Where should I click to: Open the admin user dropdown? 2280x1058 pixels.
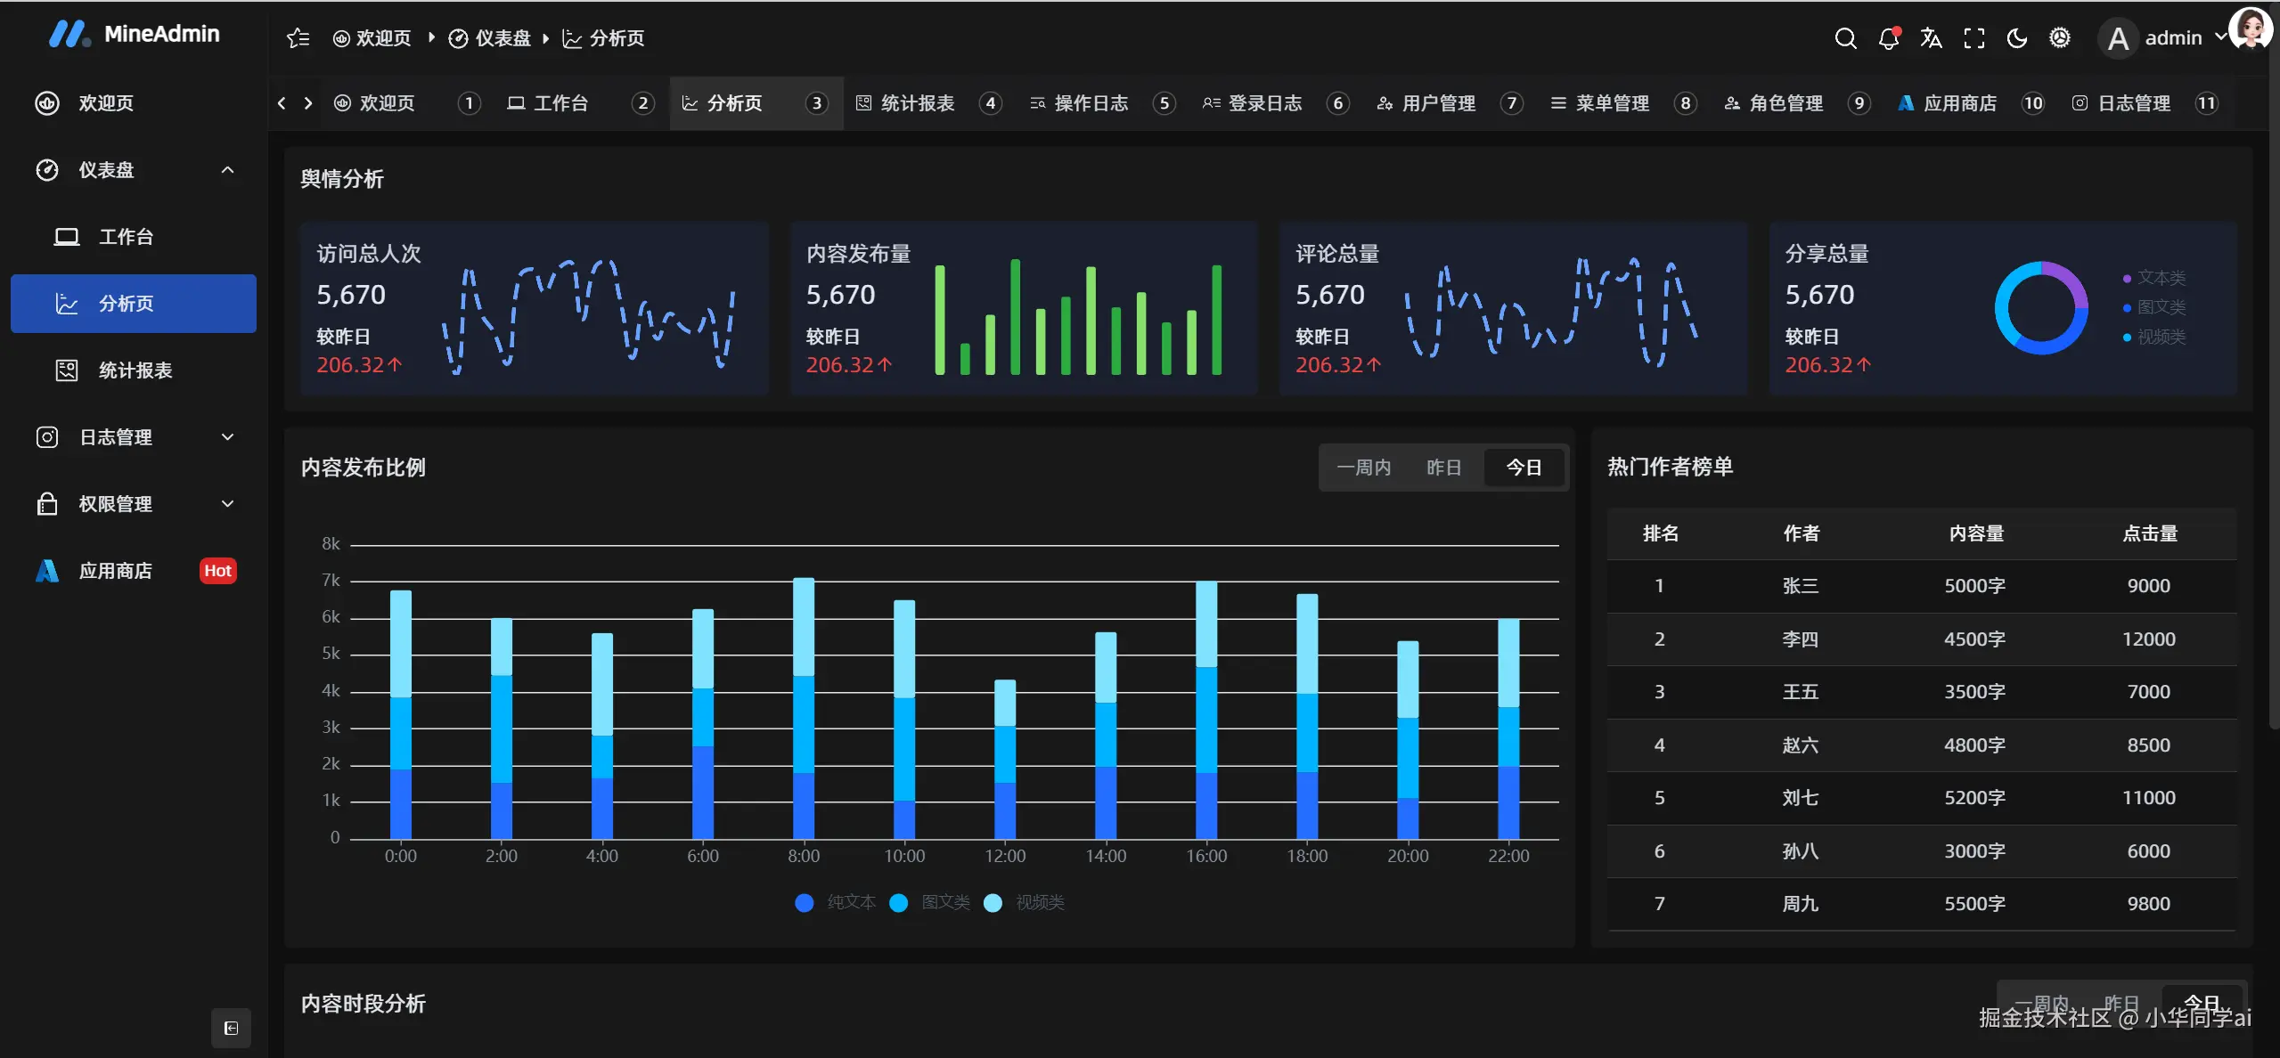(2172, 38)
